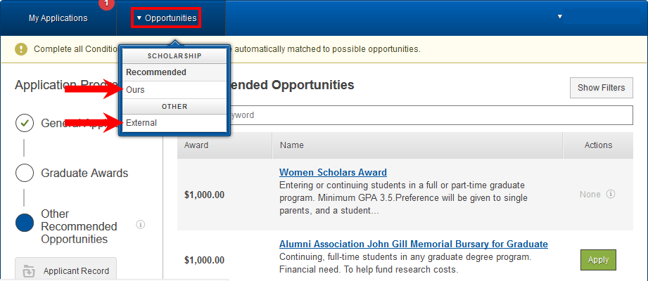Click the info icon next to None

point(611,194)
